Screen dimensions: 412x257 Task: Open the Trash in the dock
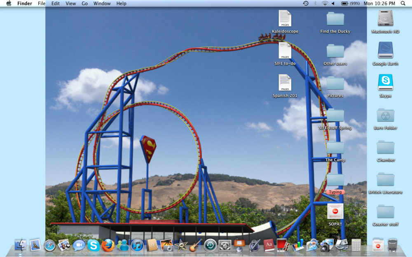pos(393,245)
